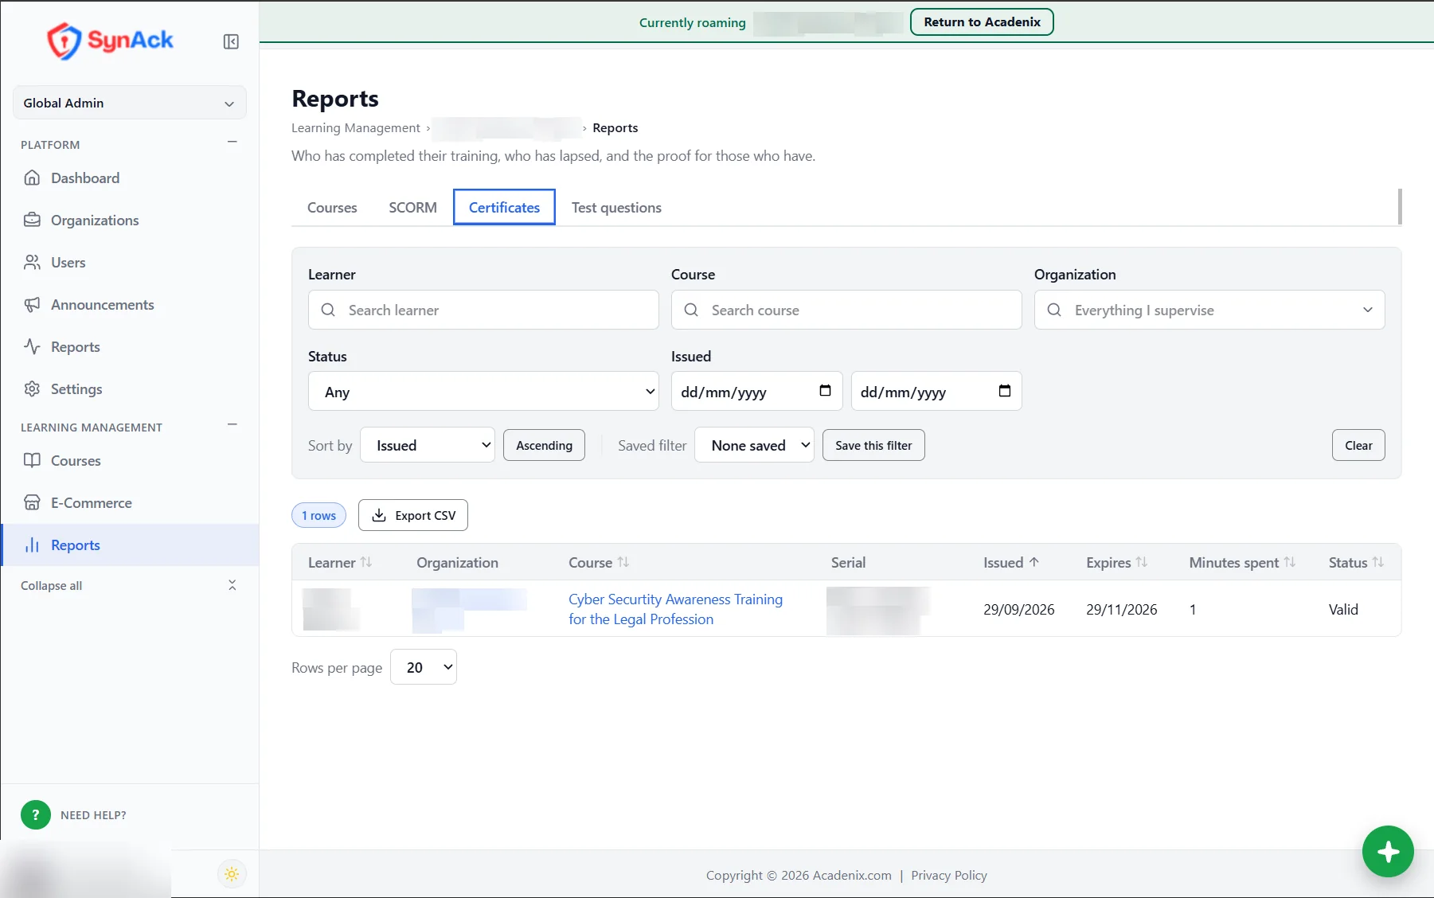
Task: Click Export CSV
Action: click(413, 515)
